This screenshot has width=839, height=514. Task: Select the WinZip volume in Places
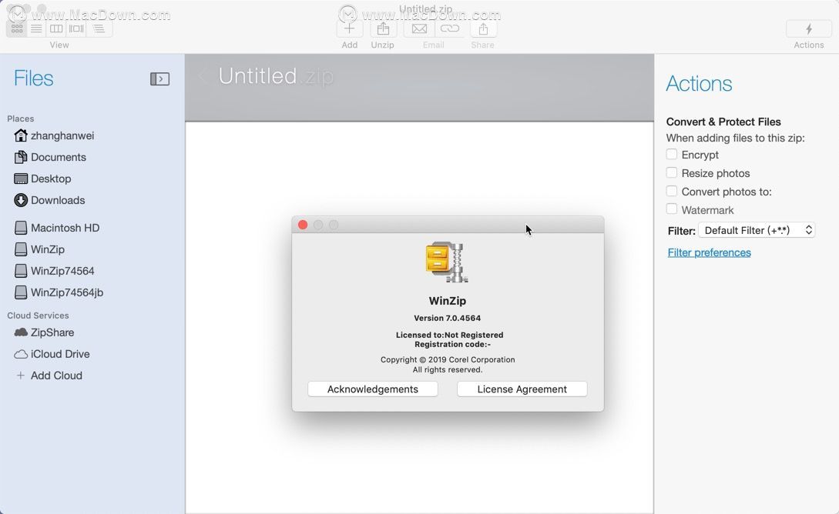[39, 249]
